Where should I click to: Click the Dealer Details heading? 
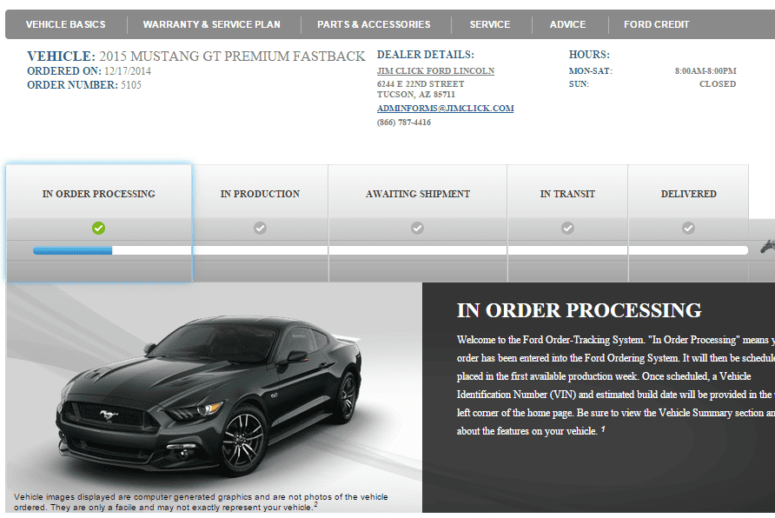(x=425, y=55)
